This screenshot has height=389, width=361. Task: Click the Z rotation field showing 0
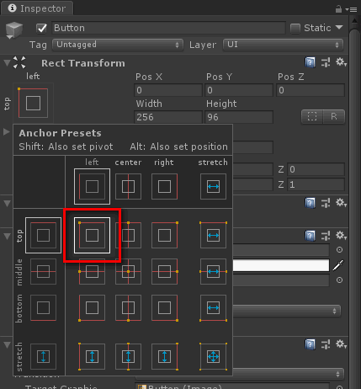coord(316,169)
